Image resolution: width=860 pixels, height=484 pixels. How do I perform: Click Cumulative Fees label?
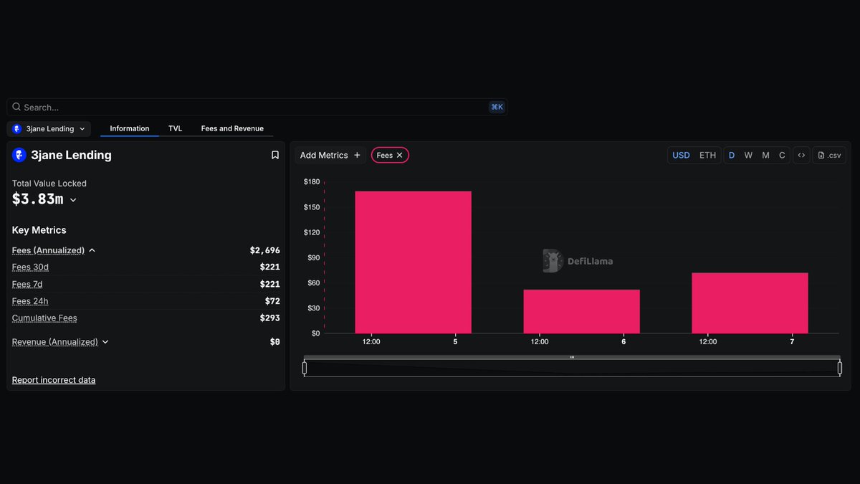click(x=44, y=318)
